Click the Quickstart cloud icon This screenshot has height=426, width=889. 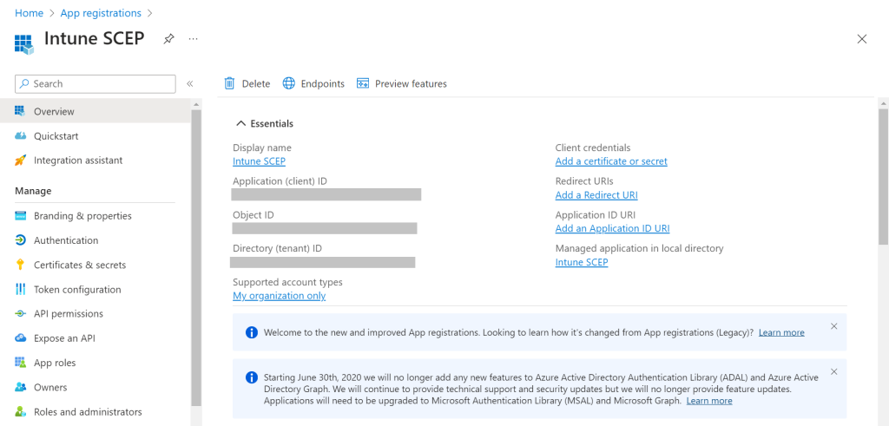21,136
